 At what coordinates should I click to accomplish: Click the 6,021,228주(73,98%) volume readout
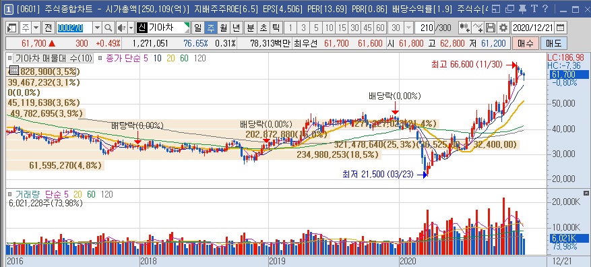(x=45, y=203)
